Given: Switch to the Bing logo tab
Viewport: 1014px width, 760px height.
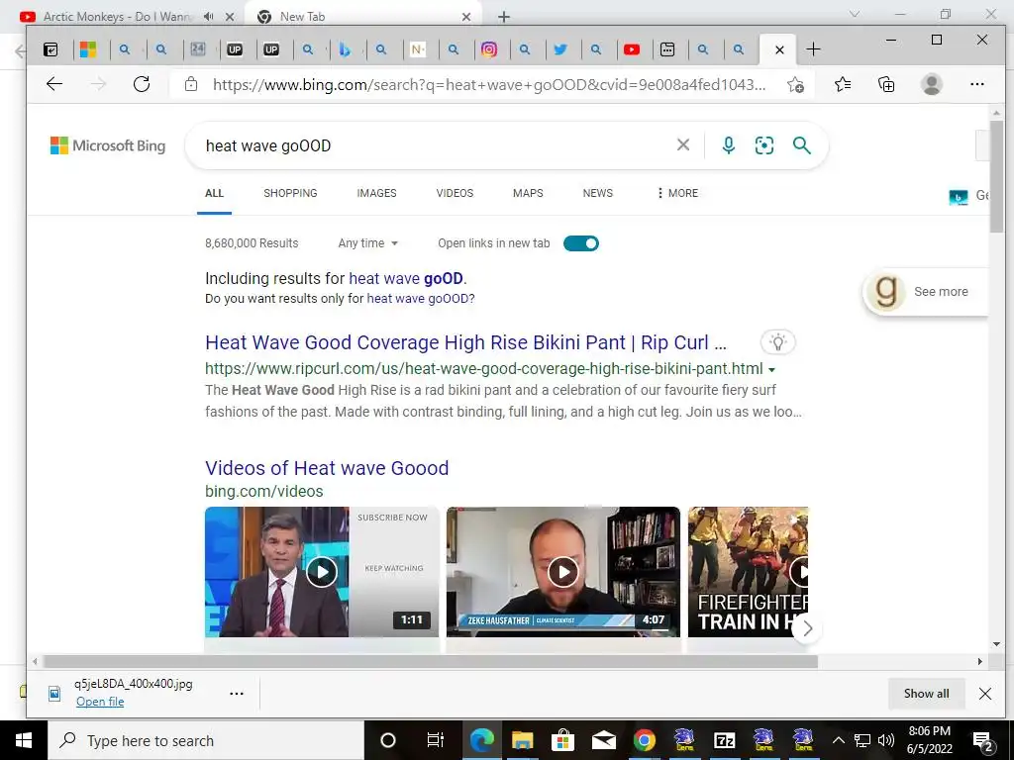Looking at the screenshot, I should point(345,49).
